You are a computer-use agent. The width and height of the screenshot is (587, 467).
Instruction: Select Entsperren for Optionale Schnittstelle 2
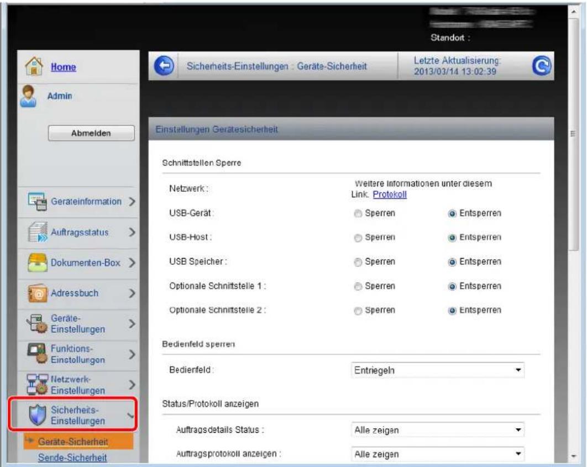click(x=452, y=311)
